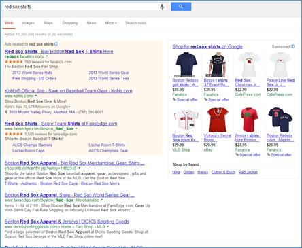Open the Peace Love Red Sox shirt thumbnail
Viewport: 302px width, 248px height.
280,65
